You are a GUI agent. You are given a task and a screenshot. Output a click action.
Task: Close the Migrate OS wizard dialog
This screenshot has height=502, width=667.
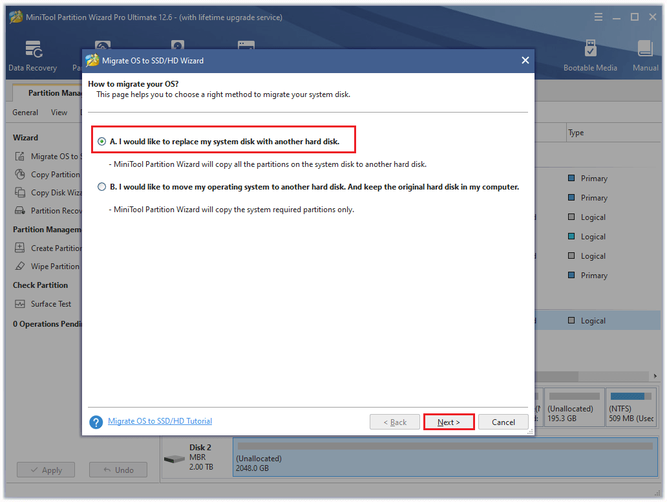coord(525,60)
